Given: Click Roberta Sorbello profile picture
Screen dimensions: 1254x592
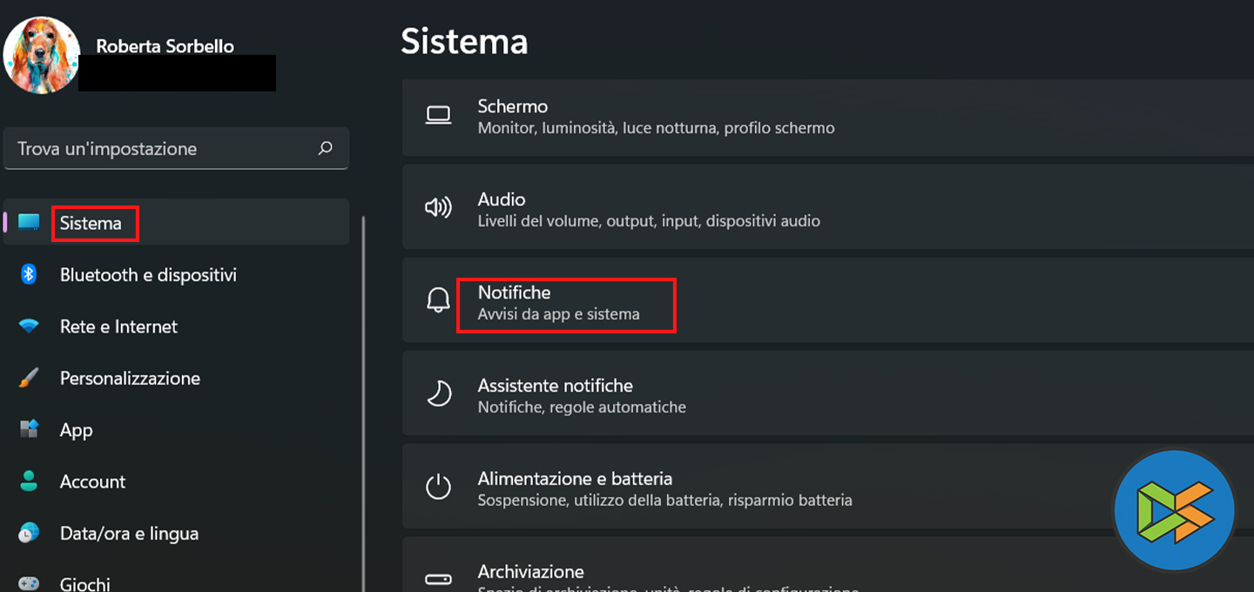Looking at the screenshot, I should tap(41, 54).
